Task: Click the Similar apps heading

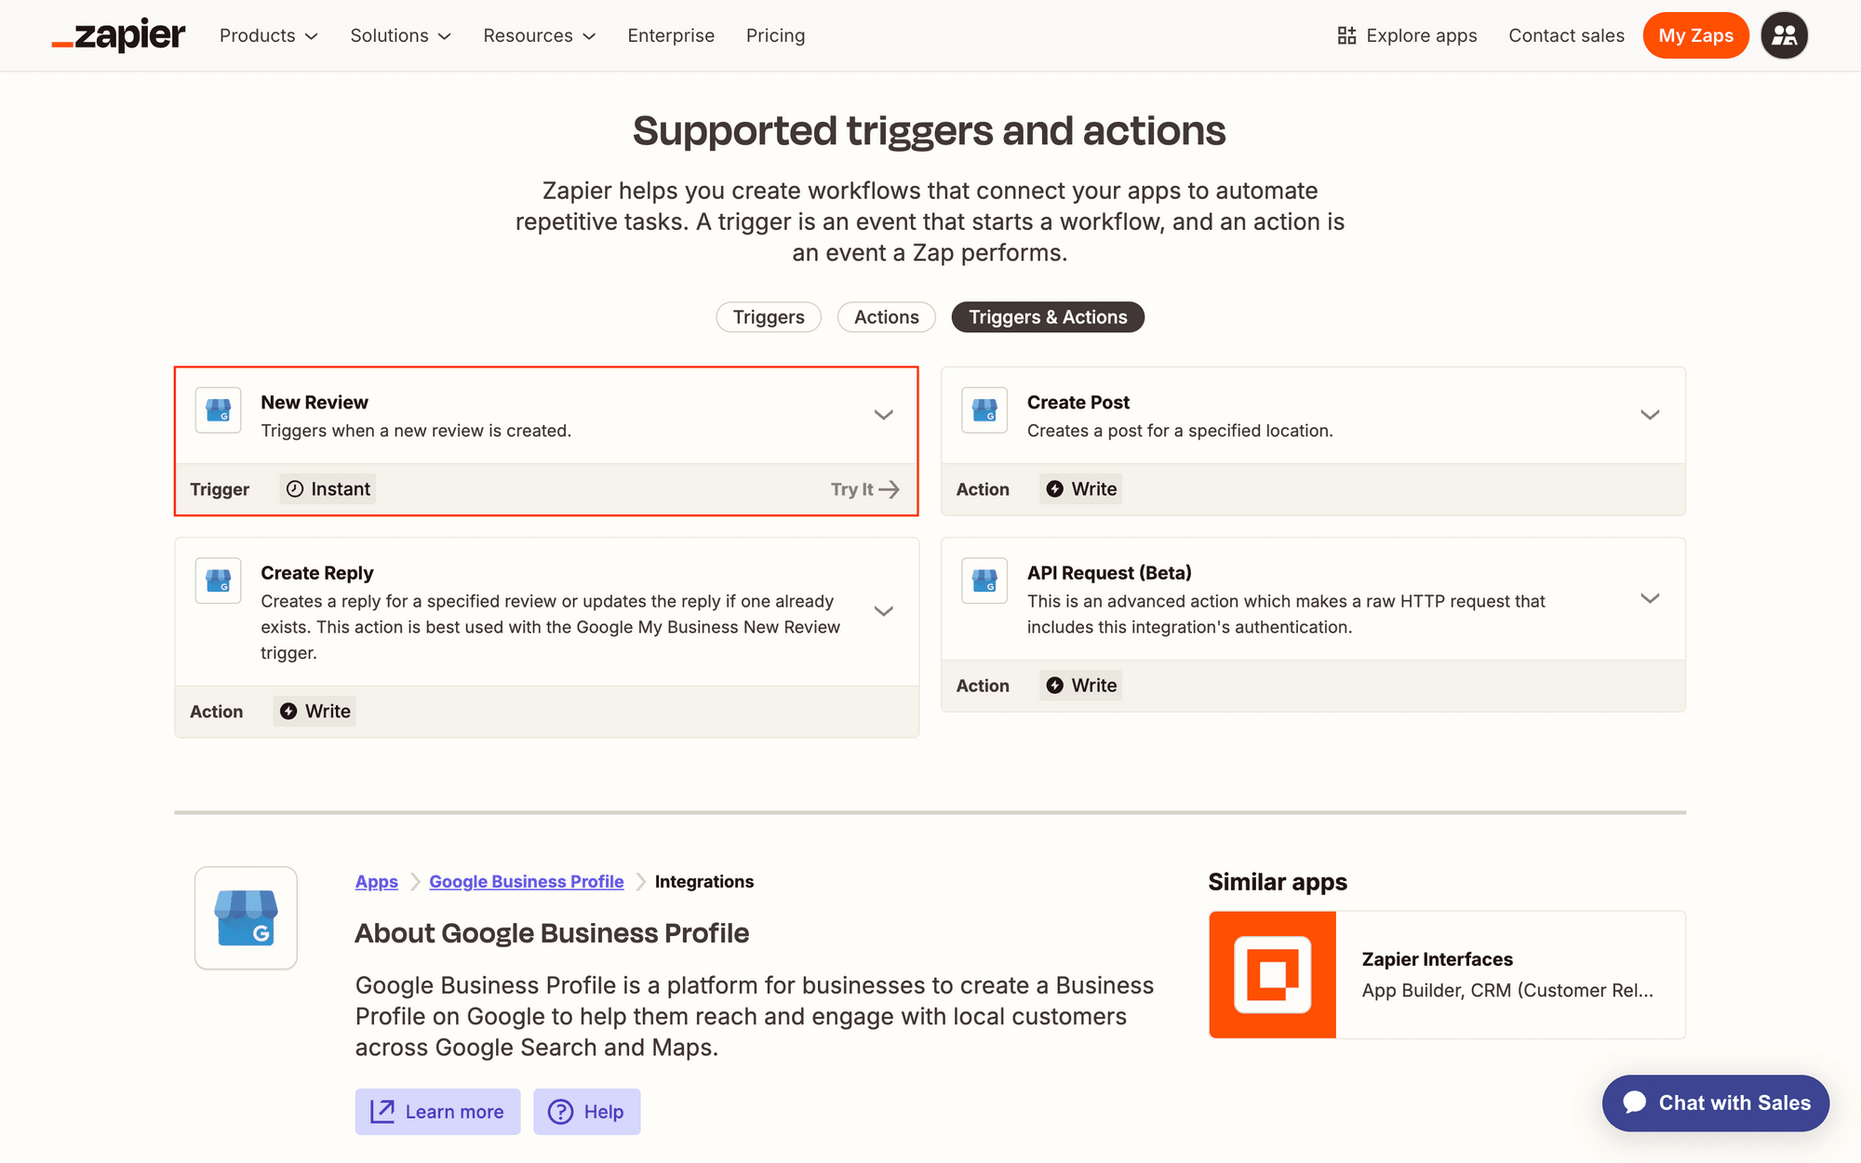Action: pyautogui.click(x=1277, y=882)
